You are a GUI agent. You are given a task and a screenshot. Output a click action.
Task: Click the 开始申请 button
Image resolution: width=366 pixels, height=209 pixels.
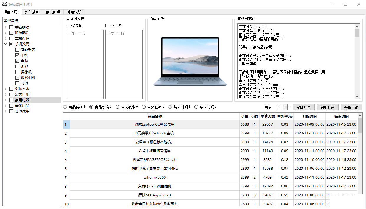352,107
